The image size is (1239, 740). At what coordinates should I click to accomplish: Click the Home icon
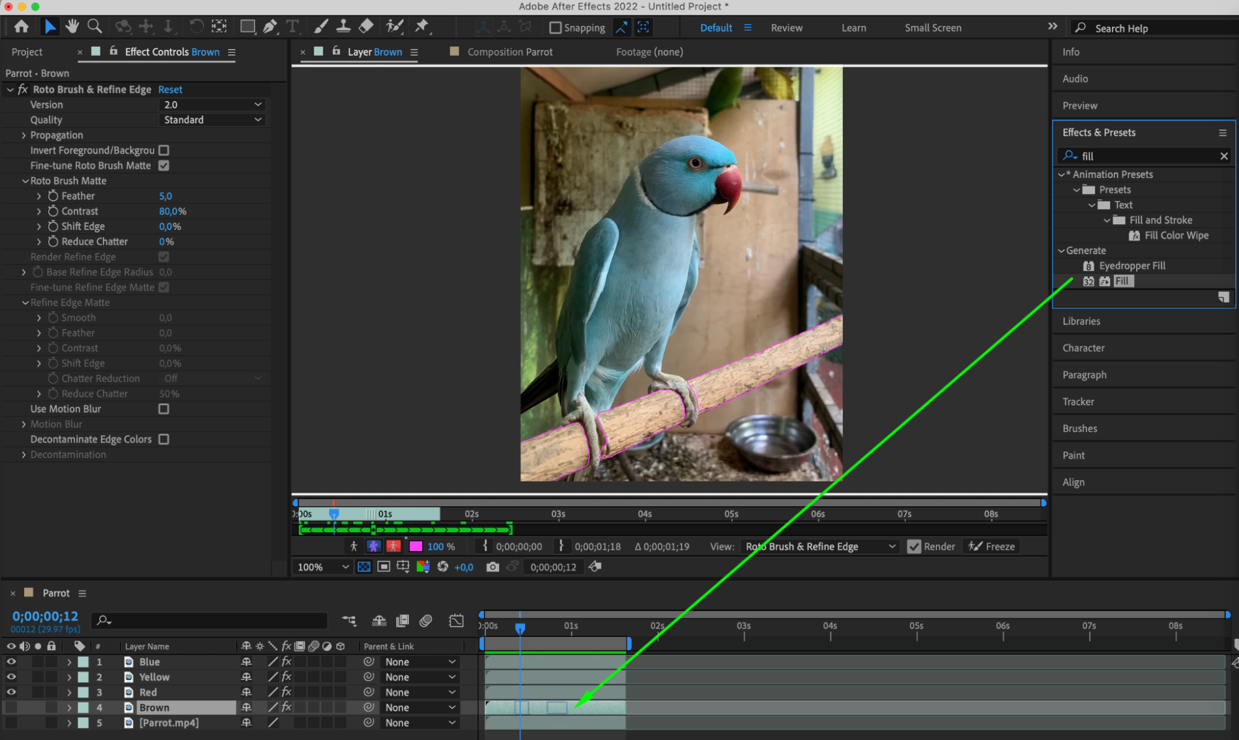coord(21,27)
